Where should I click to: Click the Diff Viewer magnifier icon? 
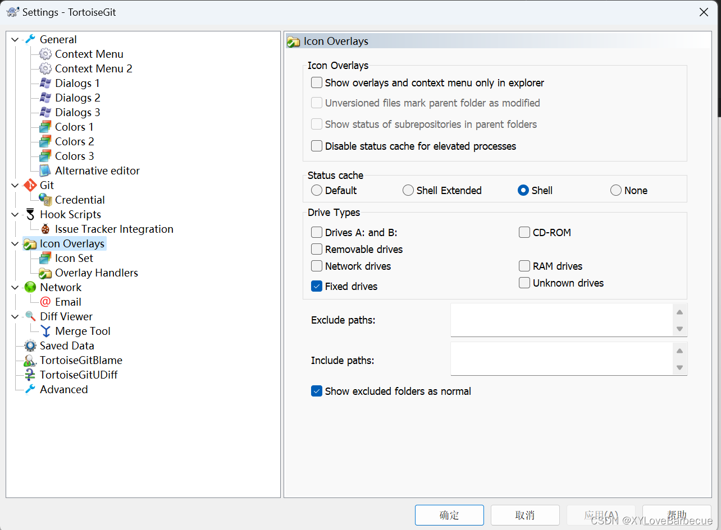tap(30, 316)
